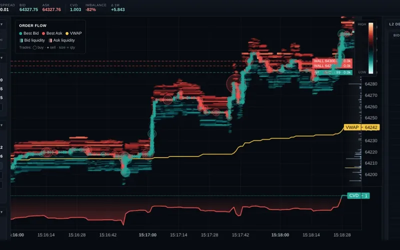Click the CVD value 1.003 in the top bar
The width and height of the screenshot is (400, 250).
[75, 9]
